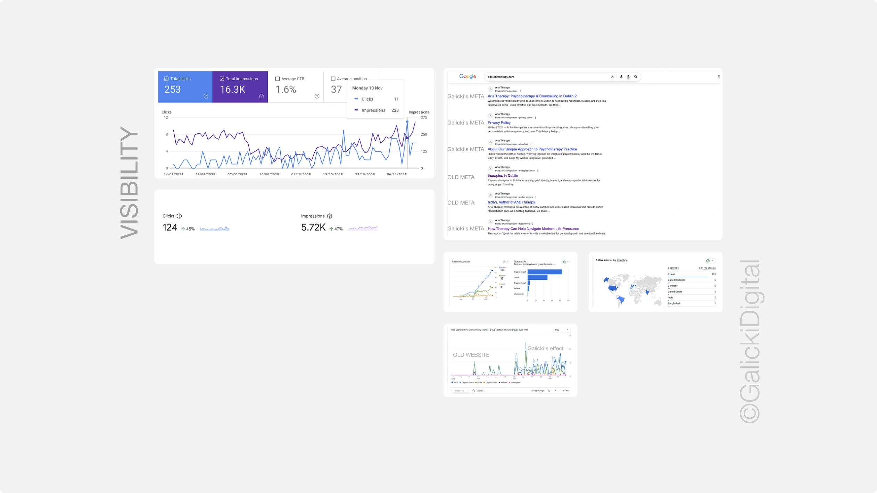Open the Rows per page dropdown
877x493 pixels.
555,390
